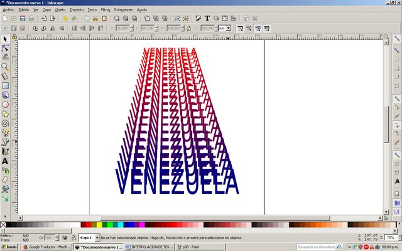The height and width of the screenshot is (251, 402).
Task: Select the Spiral tool
Action: pyautogui.click(x=5, y=124)
